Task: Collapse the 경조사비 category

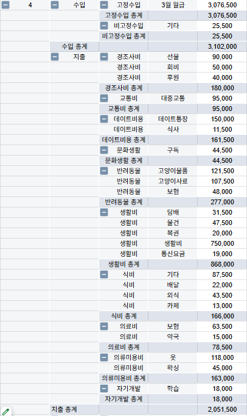Action: [x=104, y=57]
